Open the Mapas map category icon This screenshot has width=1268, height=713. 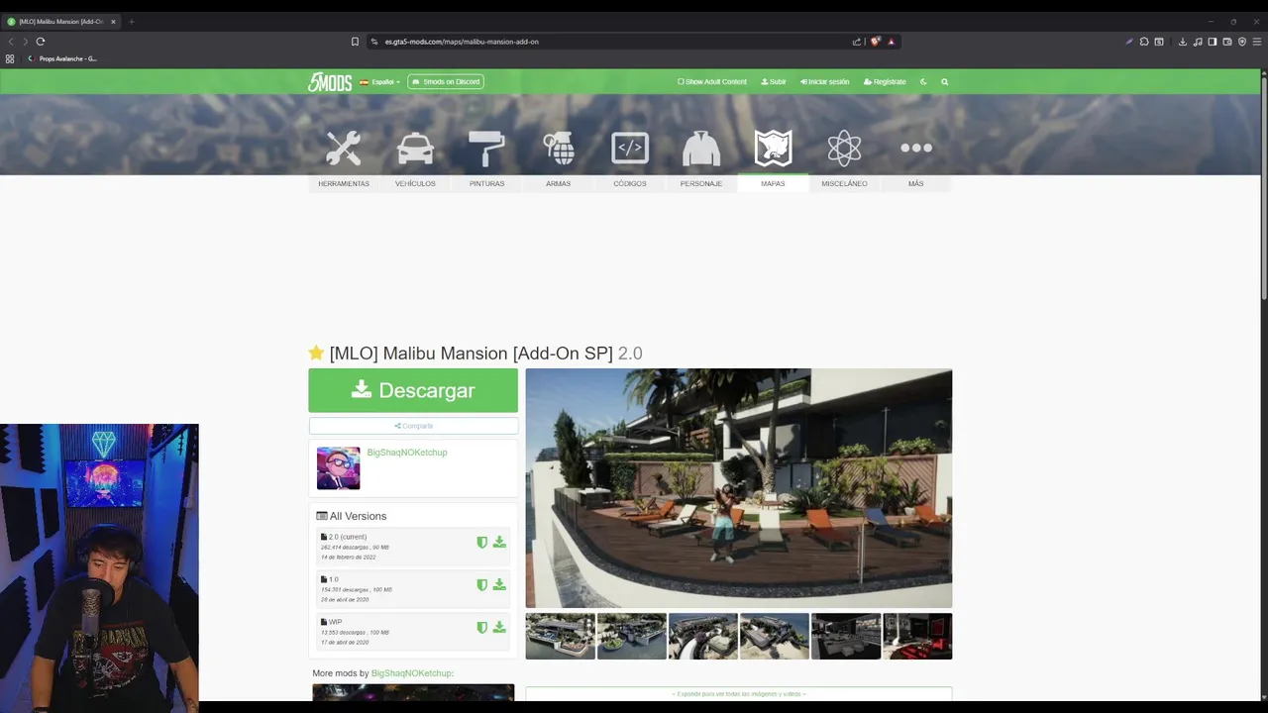[x=773, y=149]
